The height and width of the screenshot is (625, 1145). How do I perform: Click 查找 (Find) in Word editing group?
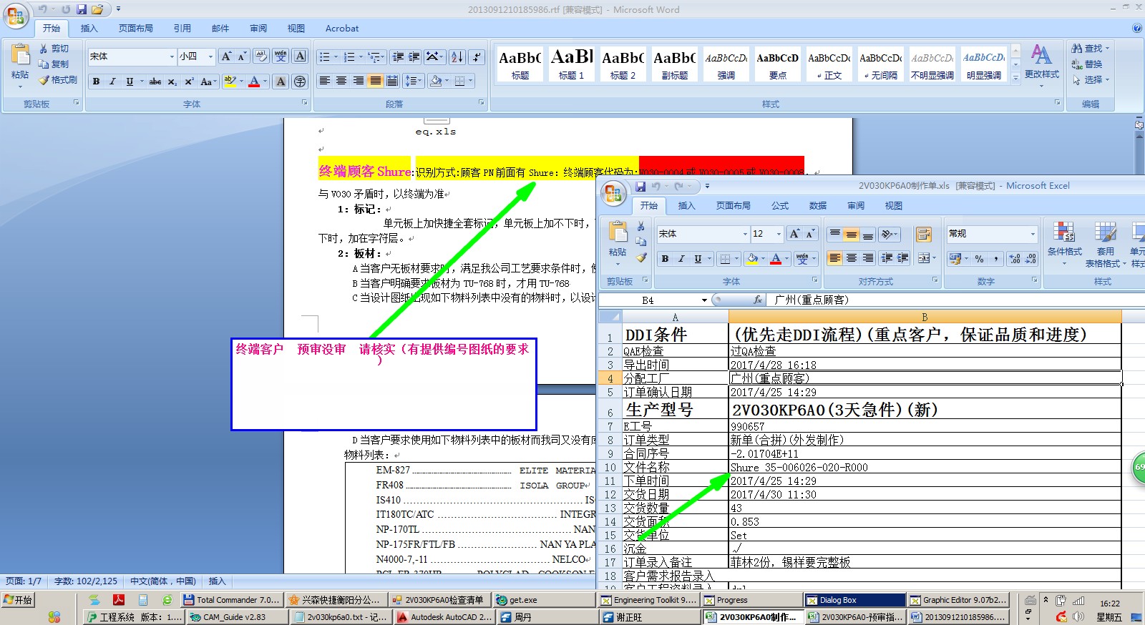click(x=1091, y=49)
